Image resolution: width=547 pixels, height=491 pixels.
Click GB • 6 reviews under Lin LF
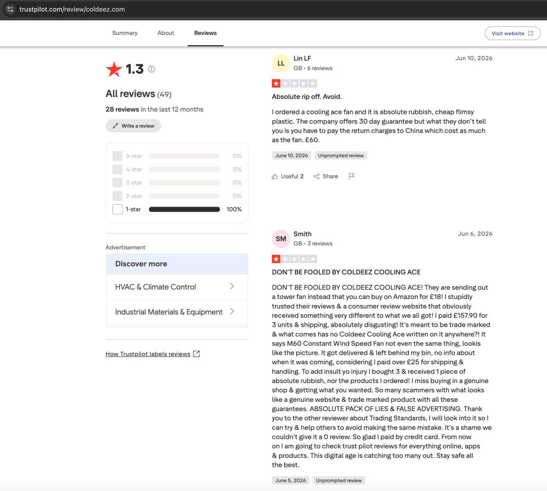pyautogui.click(x=313, y=68)
